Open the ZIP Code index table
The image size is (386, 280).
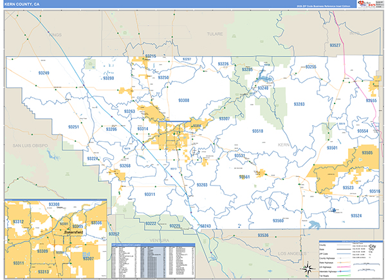click(153, 261)
